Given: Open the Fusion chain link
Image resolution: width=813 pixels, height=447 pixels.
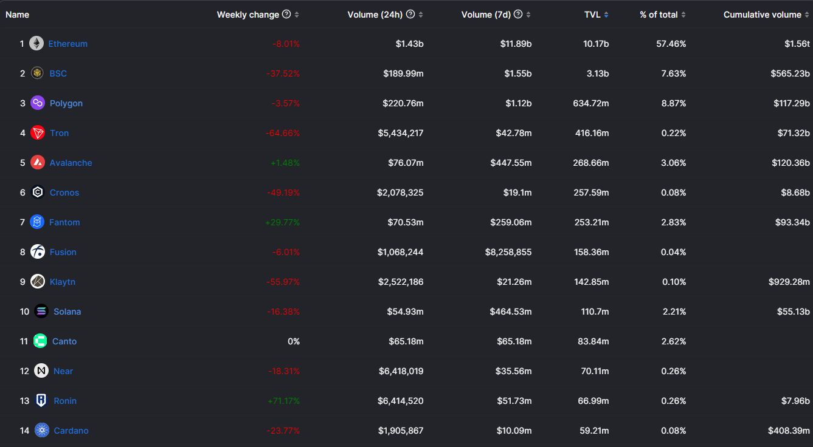Looking at the screenshot, I should (63, 252).
